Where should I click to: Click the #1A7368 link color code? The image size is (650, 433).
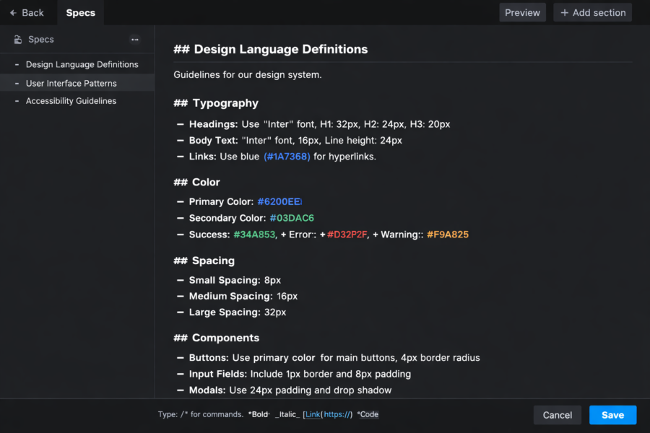(287, 157)
